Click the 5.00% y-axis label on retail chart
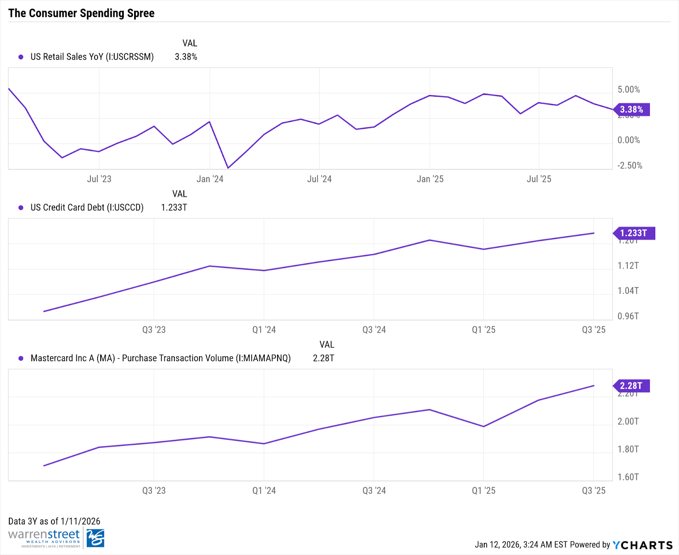679x555 pixels. point(628,89)
